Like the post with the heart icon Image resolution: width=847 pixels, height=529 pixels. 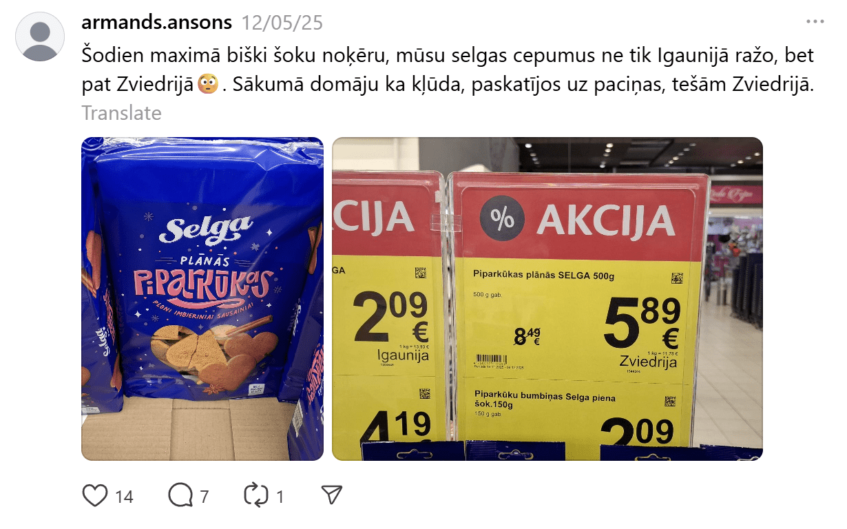pyautogui.click(x=95, y=495)
